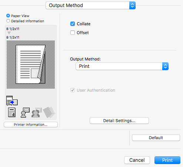
Task: Click the single user authentication icon
Action: (x=25, y=112)
